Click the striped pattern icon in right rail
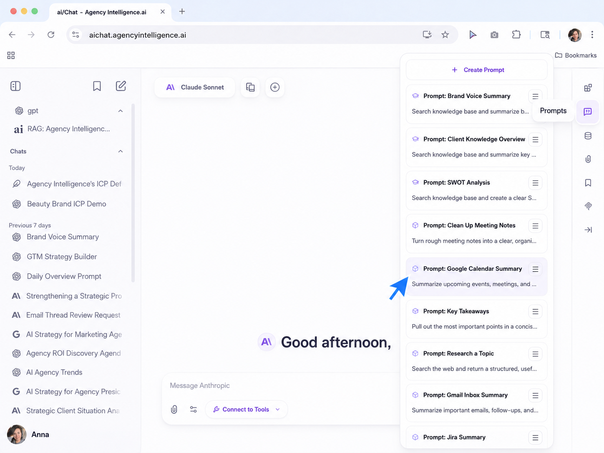The image size is (604, 453). tap(588, 206)
